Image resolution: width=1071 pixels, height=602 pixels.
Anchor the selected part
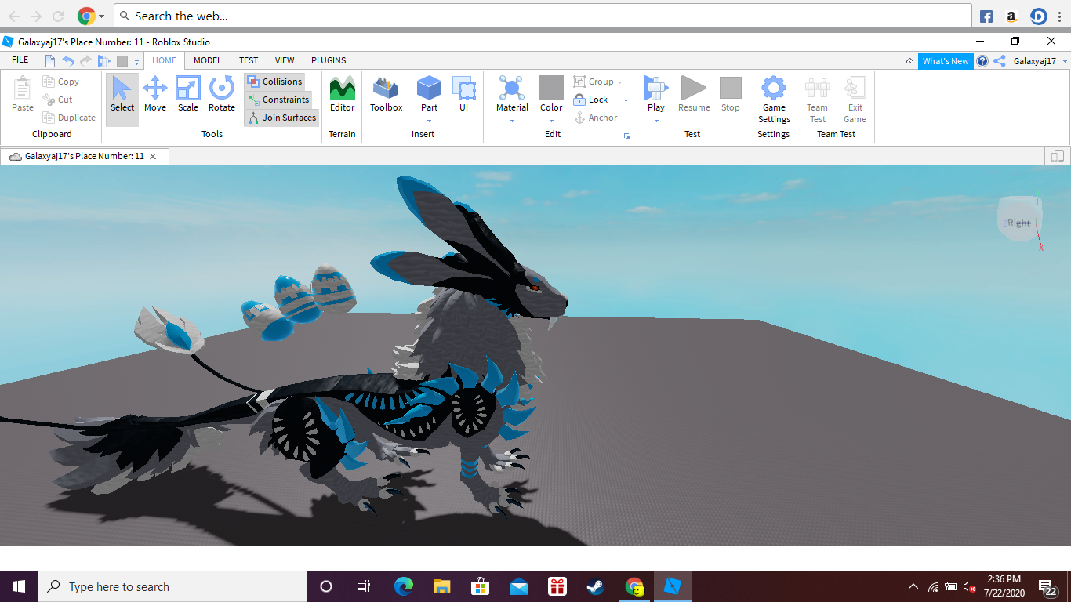coord(596,118)
